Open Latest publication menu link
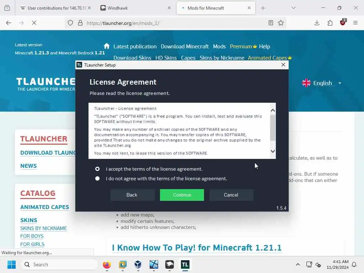Screen dimensions: 364x273 click(135, 47)
